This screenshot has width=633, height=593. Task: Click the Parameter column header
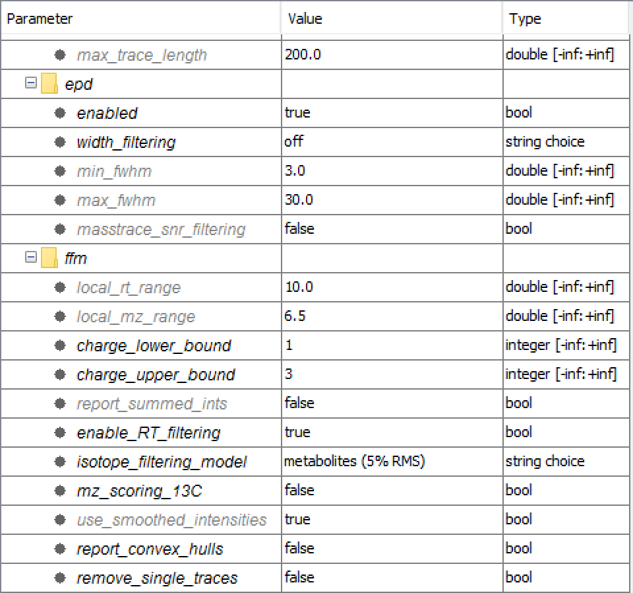40,18
